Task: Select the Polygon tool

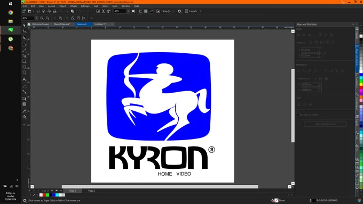Action: (25, 72)
